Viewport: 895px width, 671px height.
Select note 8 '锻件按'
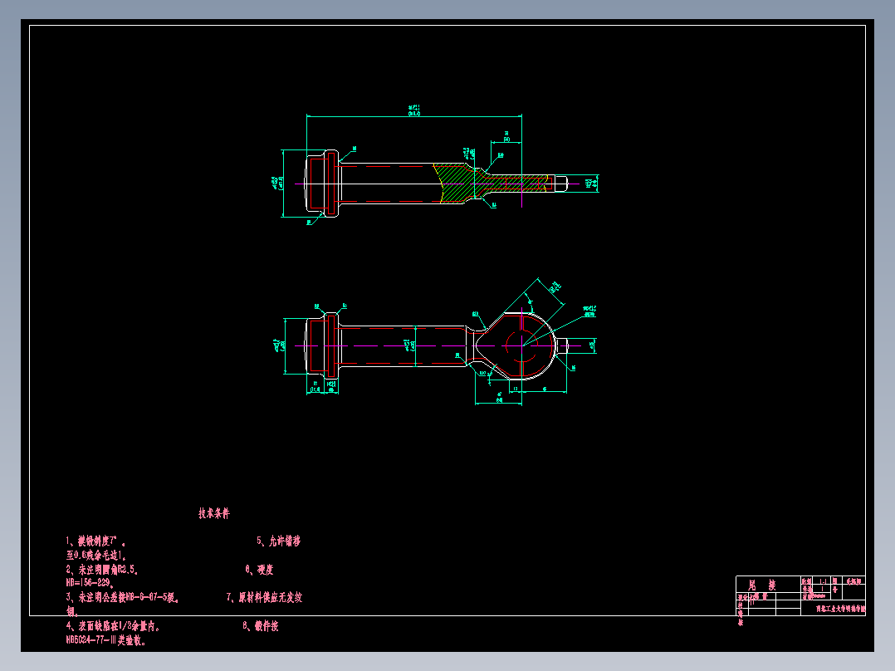[261, 626]
